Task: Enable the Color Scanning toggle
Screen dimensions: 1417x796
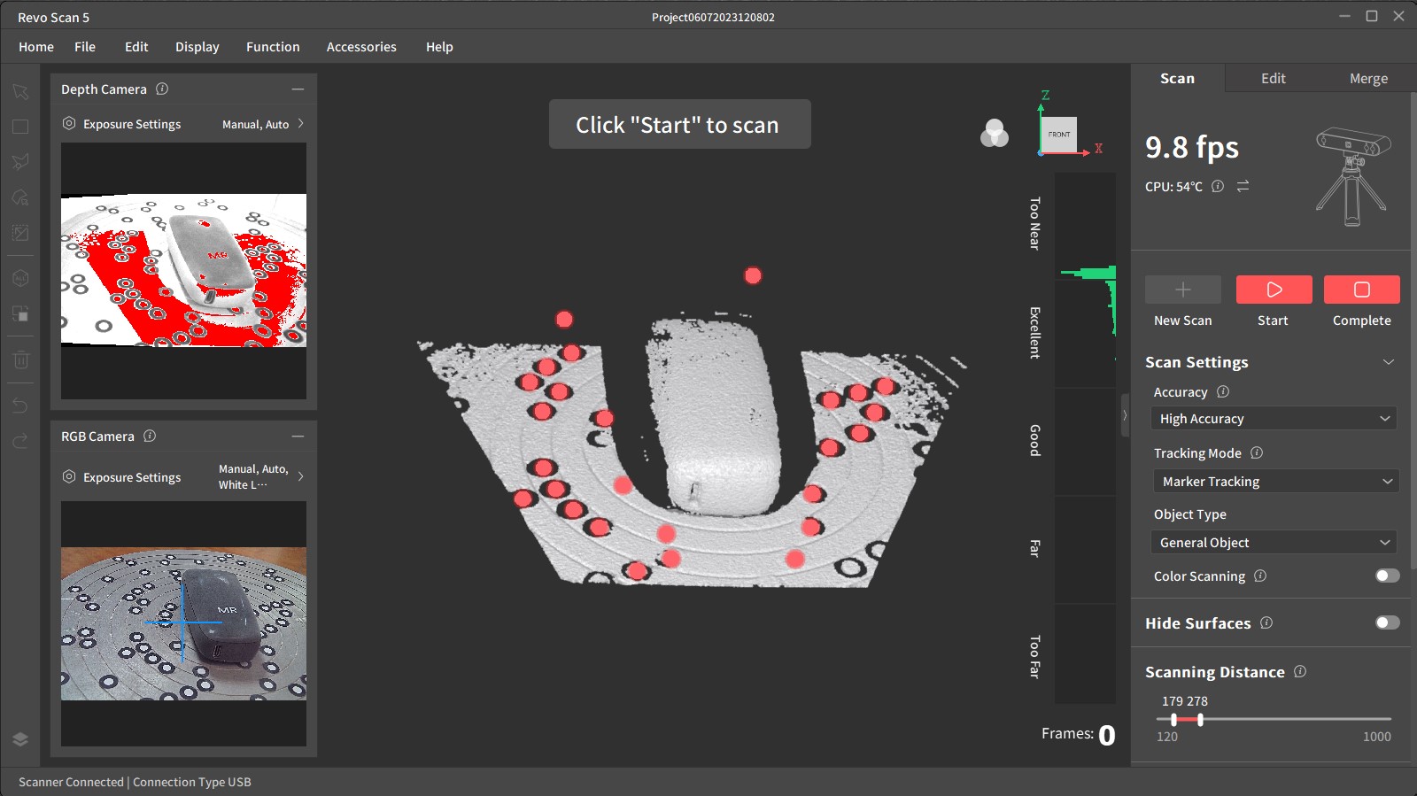Action: tap(1387, 576)
